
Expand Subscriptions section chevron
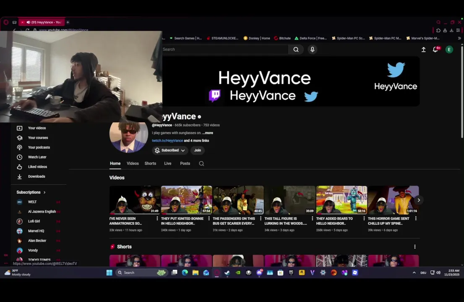[x=45, y=192]
